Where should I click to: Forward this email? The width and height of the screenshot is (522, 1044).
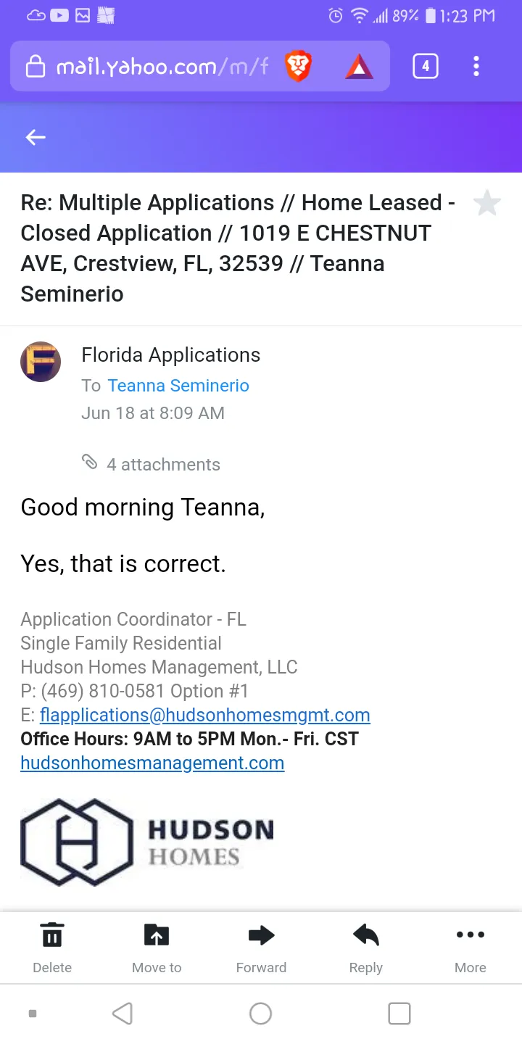(x=261, y=947)
